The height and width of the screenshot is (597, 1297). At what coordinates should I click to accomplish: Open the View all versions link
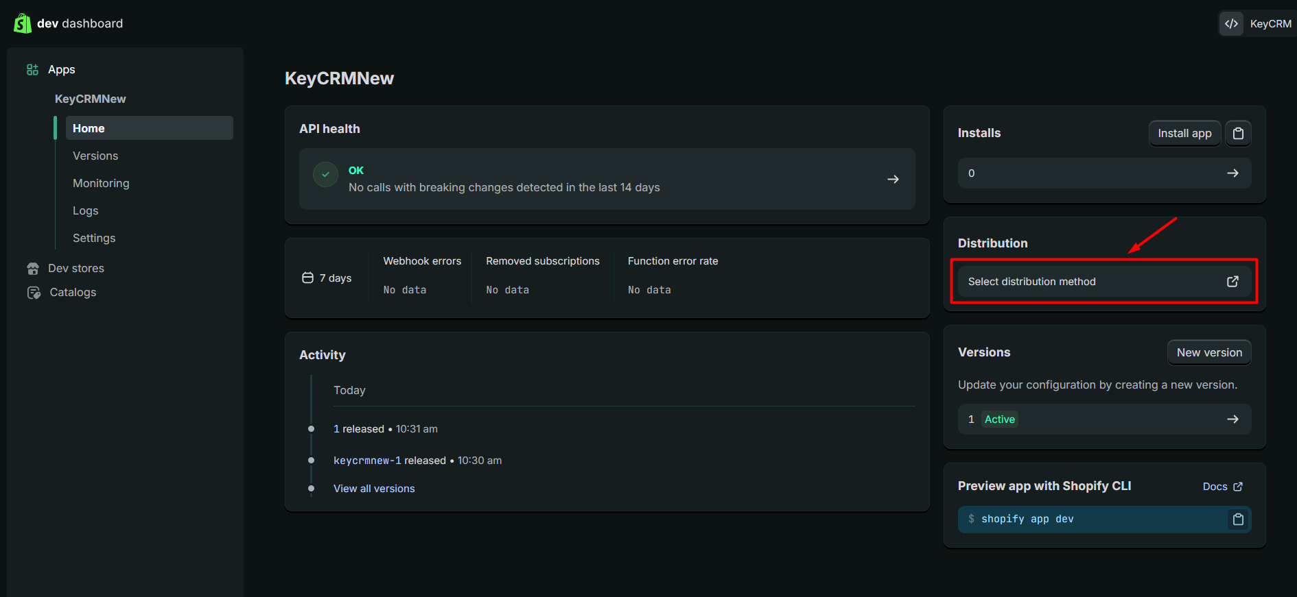[374, 489]
